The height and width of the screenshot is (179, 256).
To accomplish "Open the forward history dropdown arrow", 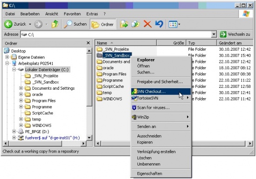I will pos(47,24).
